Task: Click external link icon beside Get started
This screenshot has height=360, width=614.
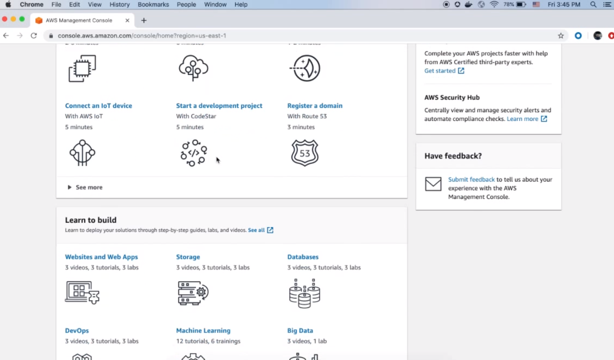Action: point(461,71)
